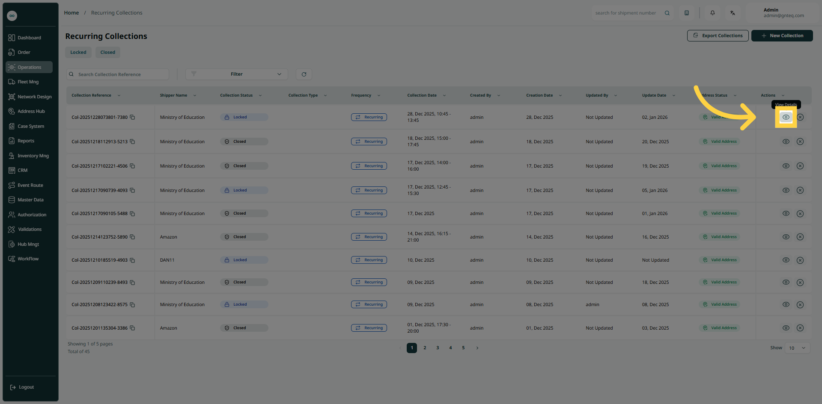This screenshot has height=404, width=822.
Task: View details of Col-20251218112913-5213
Action: 786,142
